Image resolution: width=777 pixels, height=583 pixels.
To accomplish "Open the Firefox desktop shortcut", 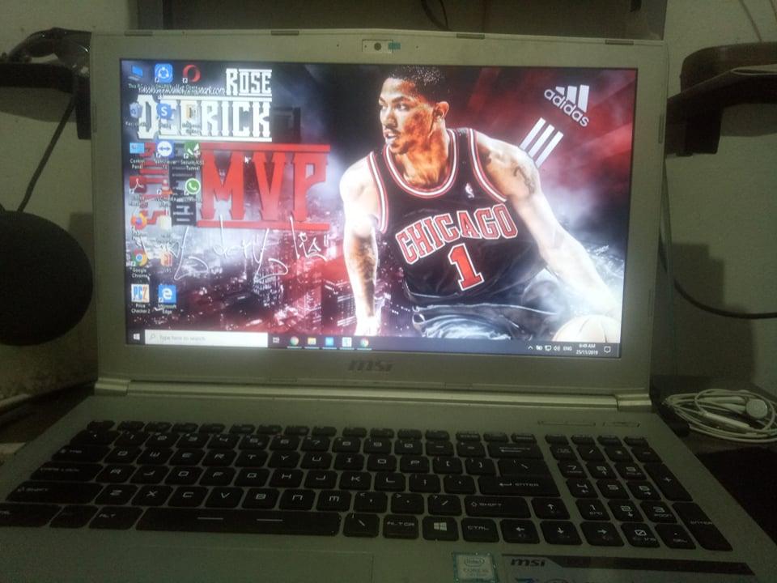I will coord(139,220).
